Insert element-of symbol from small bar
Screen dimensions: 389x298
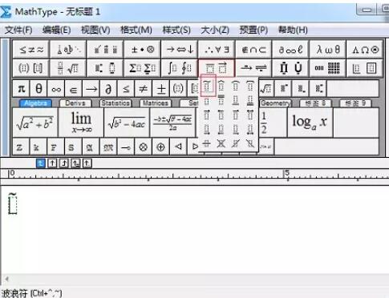point(73,89)
